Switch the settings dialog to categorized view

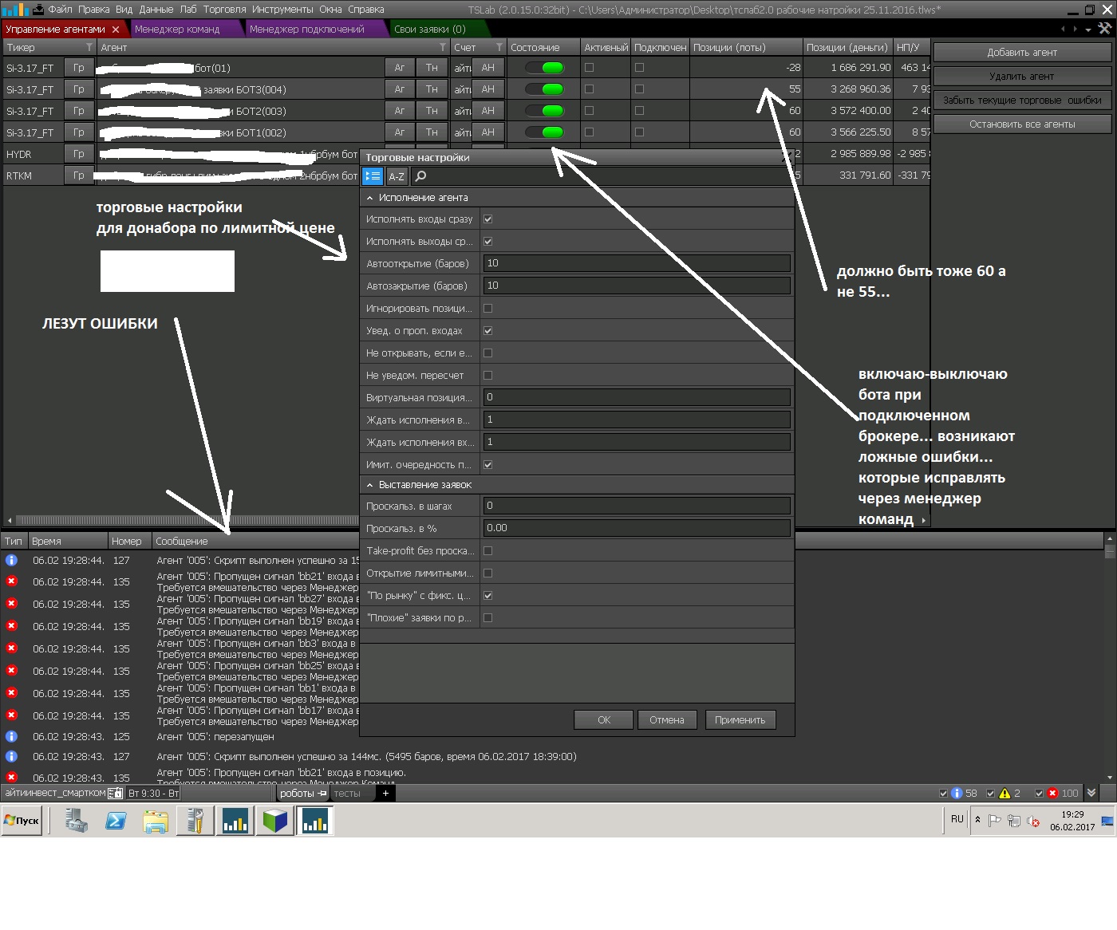[x=373, y=176]
